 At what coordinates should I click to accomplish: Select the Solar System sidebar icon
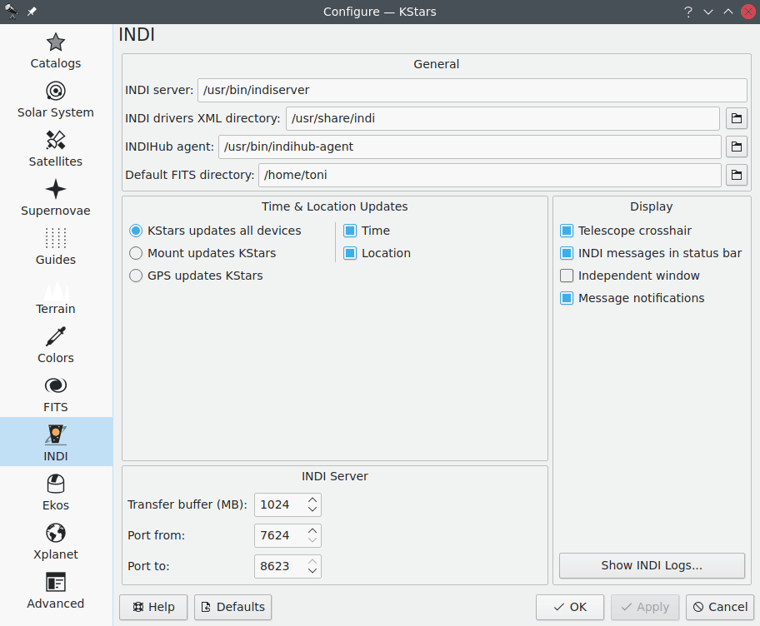click(56, 100)
